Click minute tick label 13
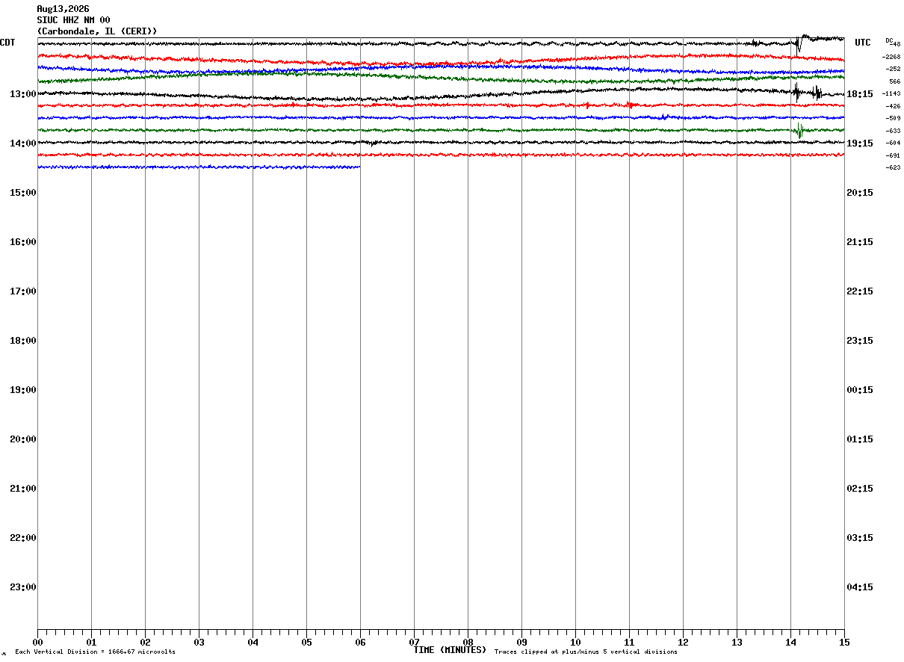This screenshot has height=662, width=904. click(737, 643)
